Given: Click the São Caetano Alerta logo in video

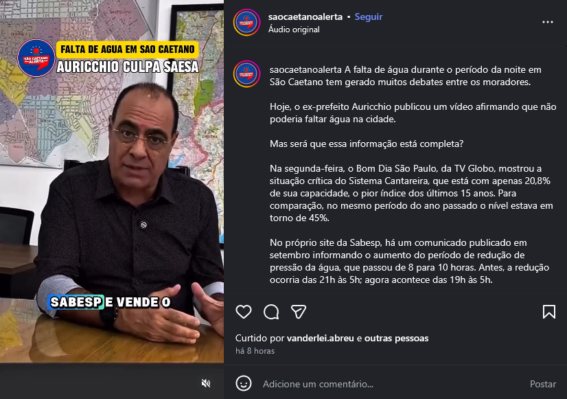Looking at the screenshot, I should coord(36,58).
